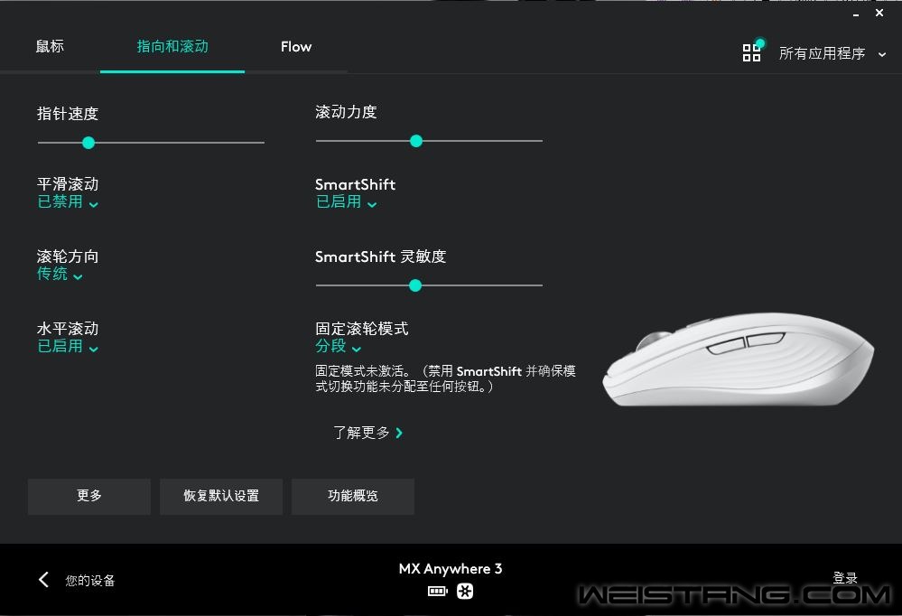Open 滚轮方向 传统 dropdown
The height and width of the screenshot is (616, 902).
60,274
